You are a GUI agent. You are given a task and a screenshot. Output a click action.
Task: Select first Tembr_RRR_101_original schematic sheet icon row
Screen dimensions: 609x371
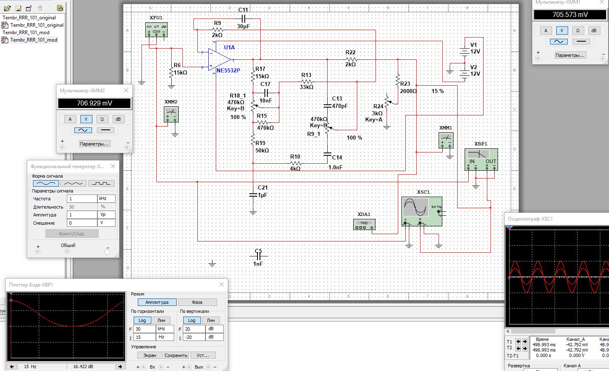coord(33,25)
